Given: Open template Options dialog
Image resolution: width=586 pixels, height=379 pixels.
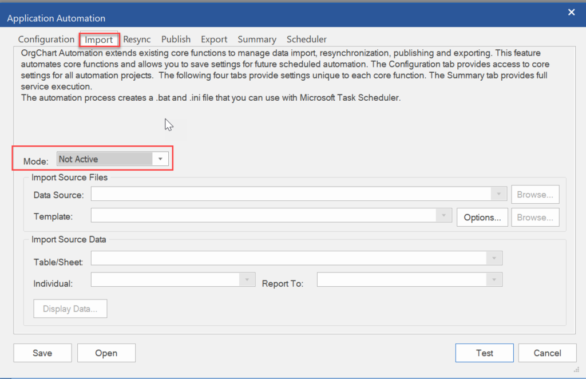Looking at the screenshot, I should click(482, 218).
